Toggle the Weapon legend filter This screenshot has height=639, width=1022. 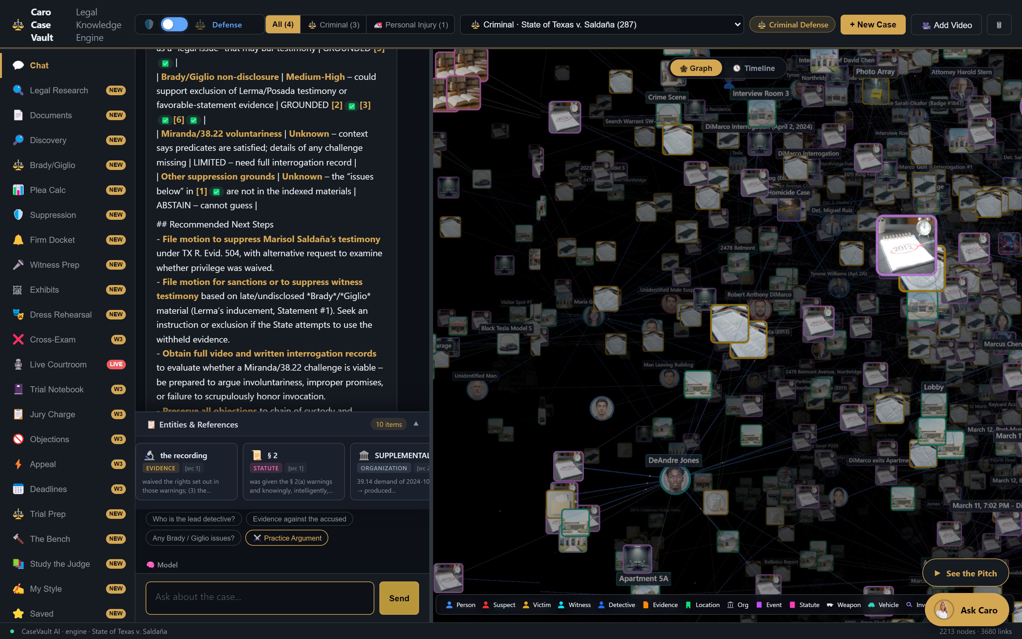(843, 605)
